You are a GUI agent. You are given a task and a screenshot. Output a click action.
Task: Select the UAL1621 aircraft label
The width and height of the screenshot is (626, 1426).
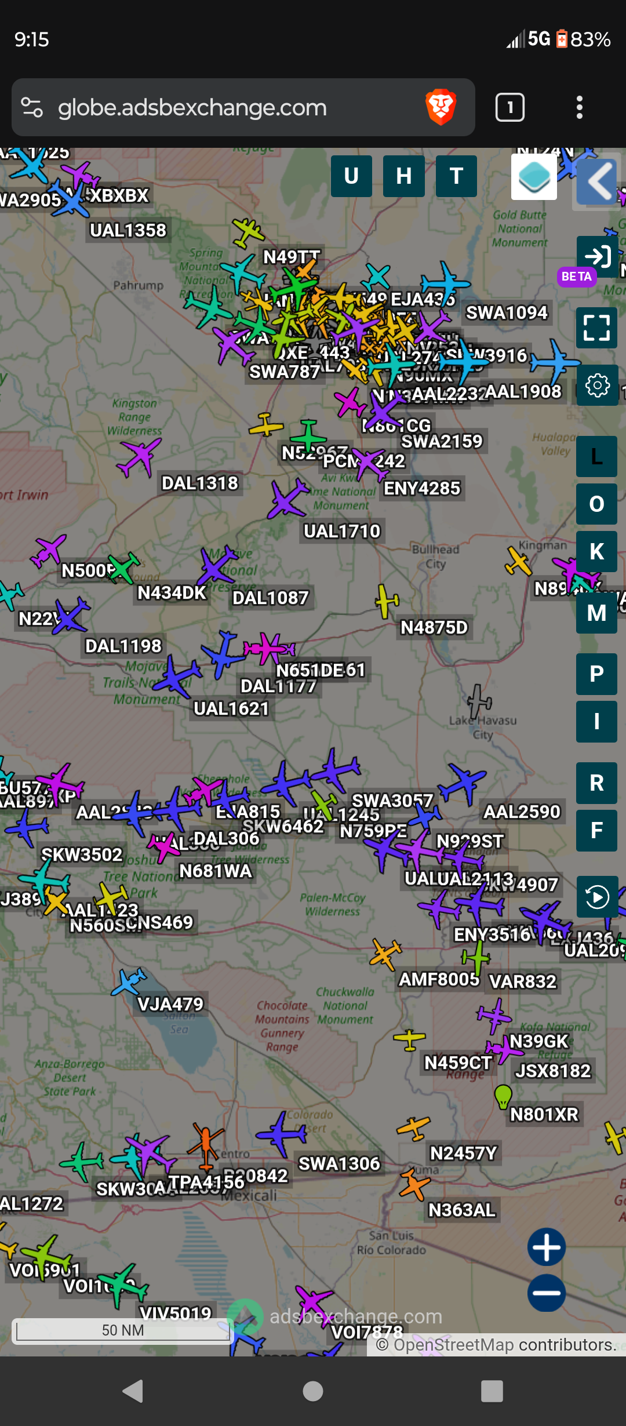(x=231, y=708)
